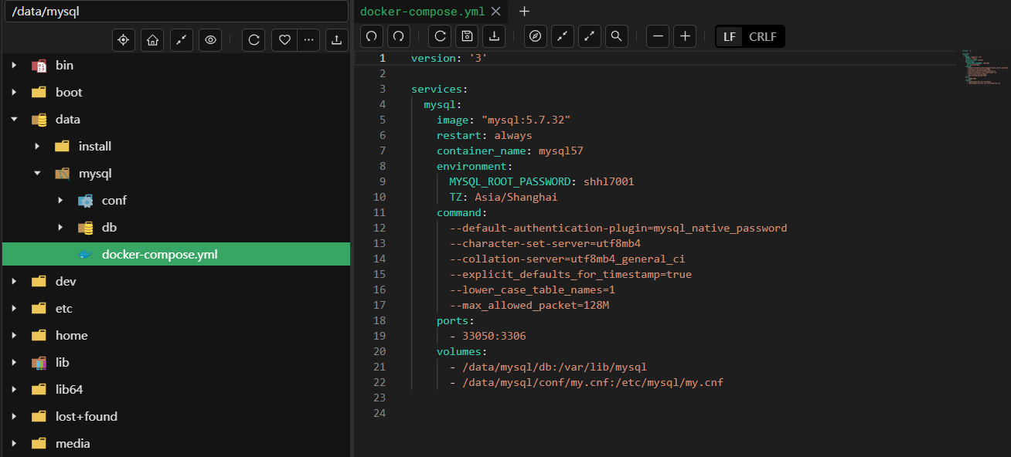Image resolution: width=1011 pixels, height=457 pixels.
Task: Toggle hidden files with the eye icon
Action: pos(210,40)
